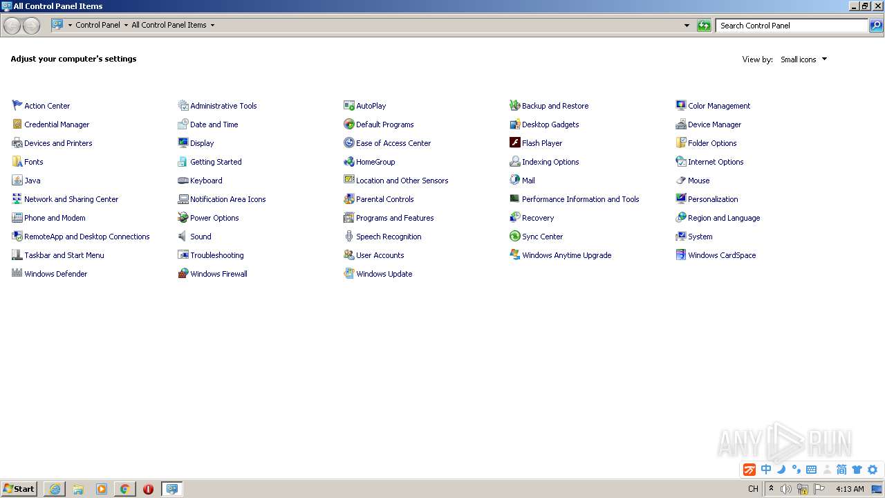
Task: Click the Search Control Panel field
Action: (x=792, y=26)
